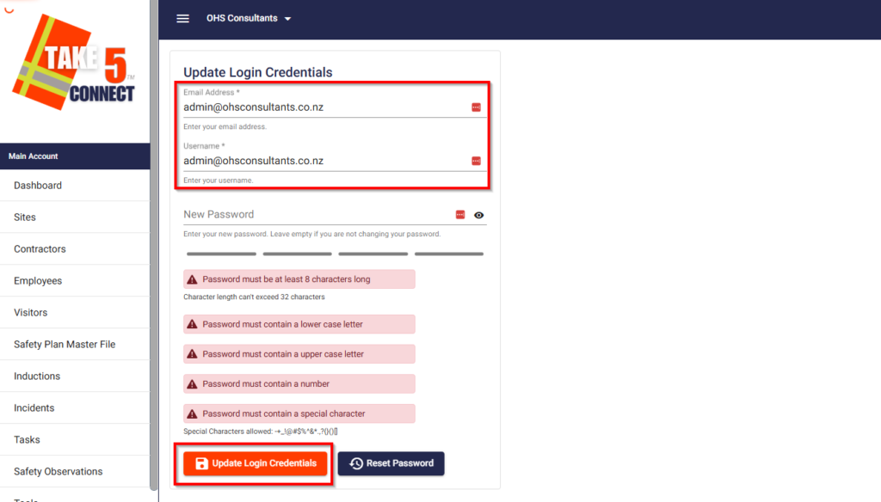The height and width of the screenshot is (502, 881).
Task: Go to Inductions page
Action: pyautogui.click(x=75, y=376)
